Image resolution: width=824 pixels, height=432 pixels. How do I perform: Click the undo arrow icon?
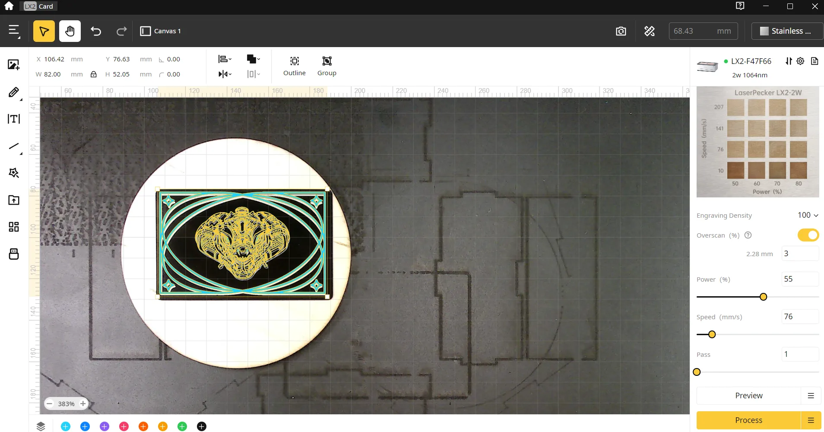tap(96, 31)
